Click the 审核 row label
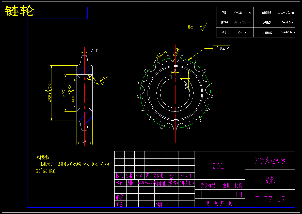Image resolution: width=302 pixels, height=214 pixels. click(119, 197)
